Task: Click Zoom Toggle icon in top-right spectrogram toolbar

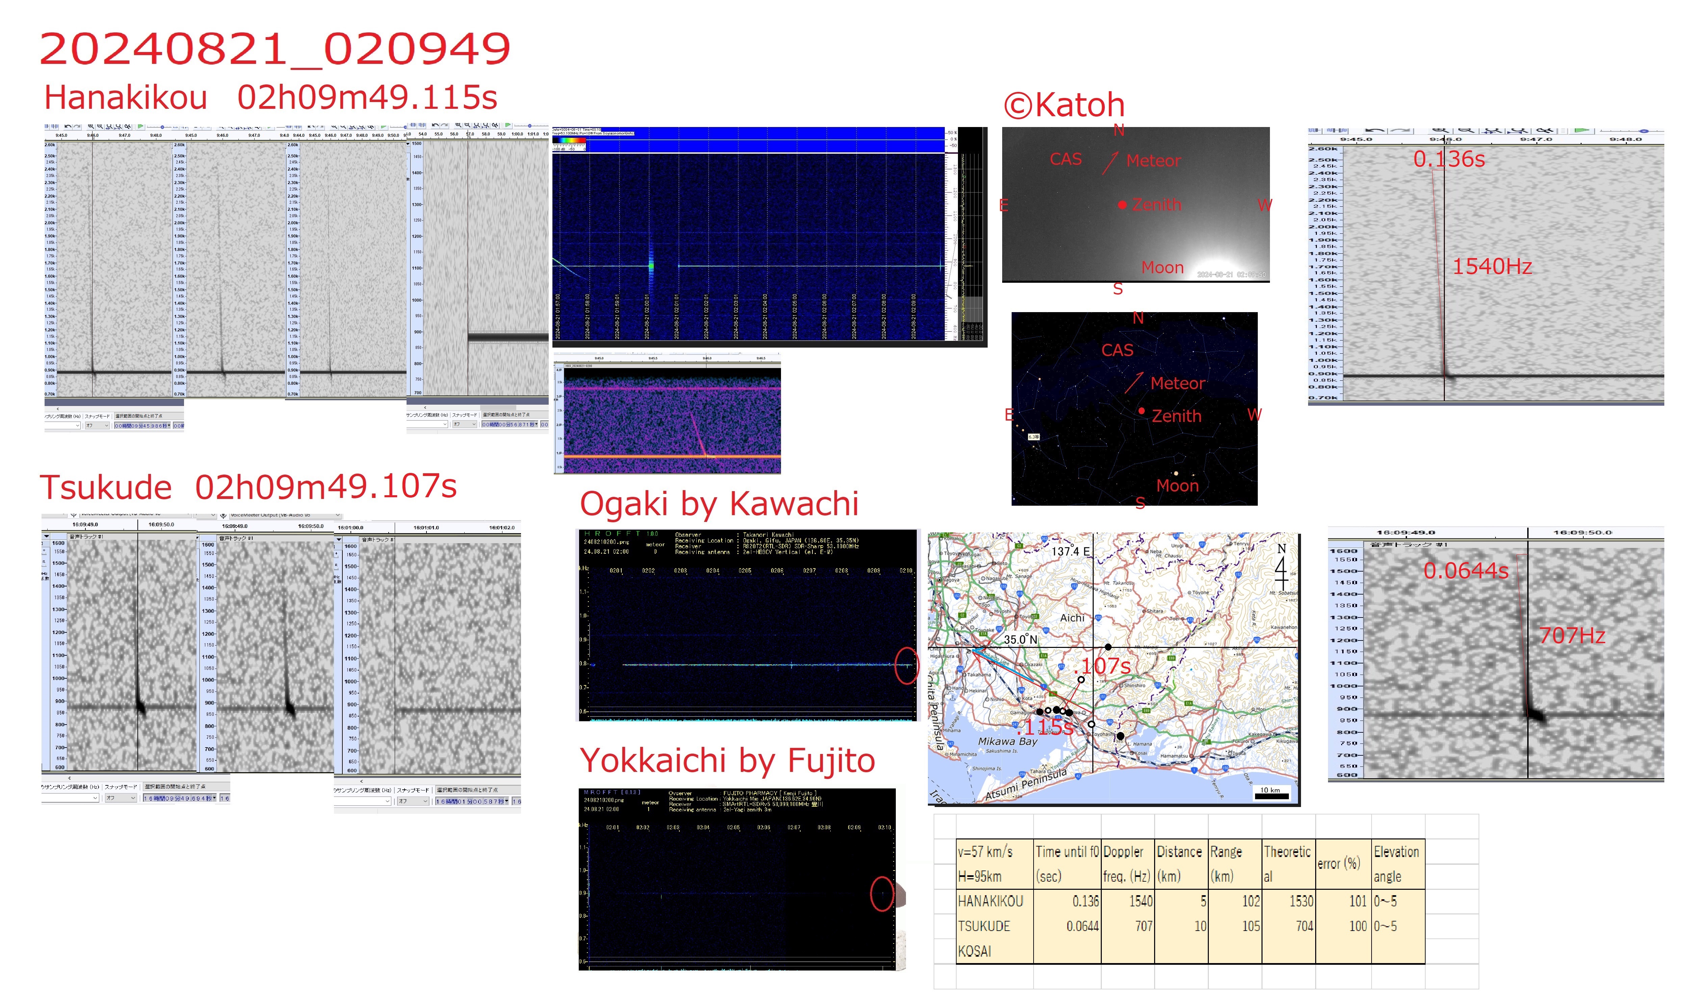Action: (x=1545, y=130)
